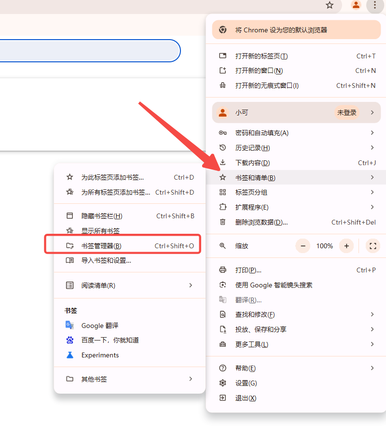Click the 删除浏览数据(D)... label

[x=262, y=222]
